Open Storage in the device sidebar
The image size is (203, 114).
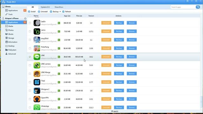[10, 38]
